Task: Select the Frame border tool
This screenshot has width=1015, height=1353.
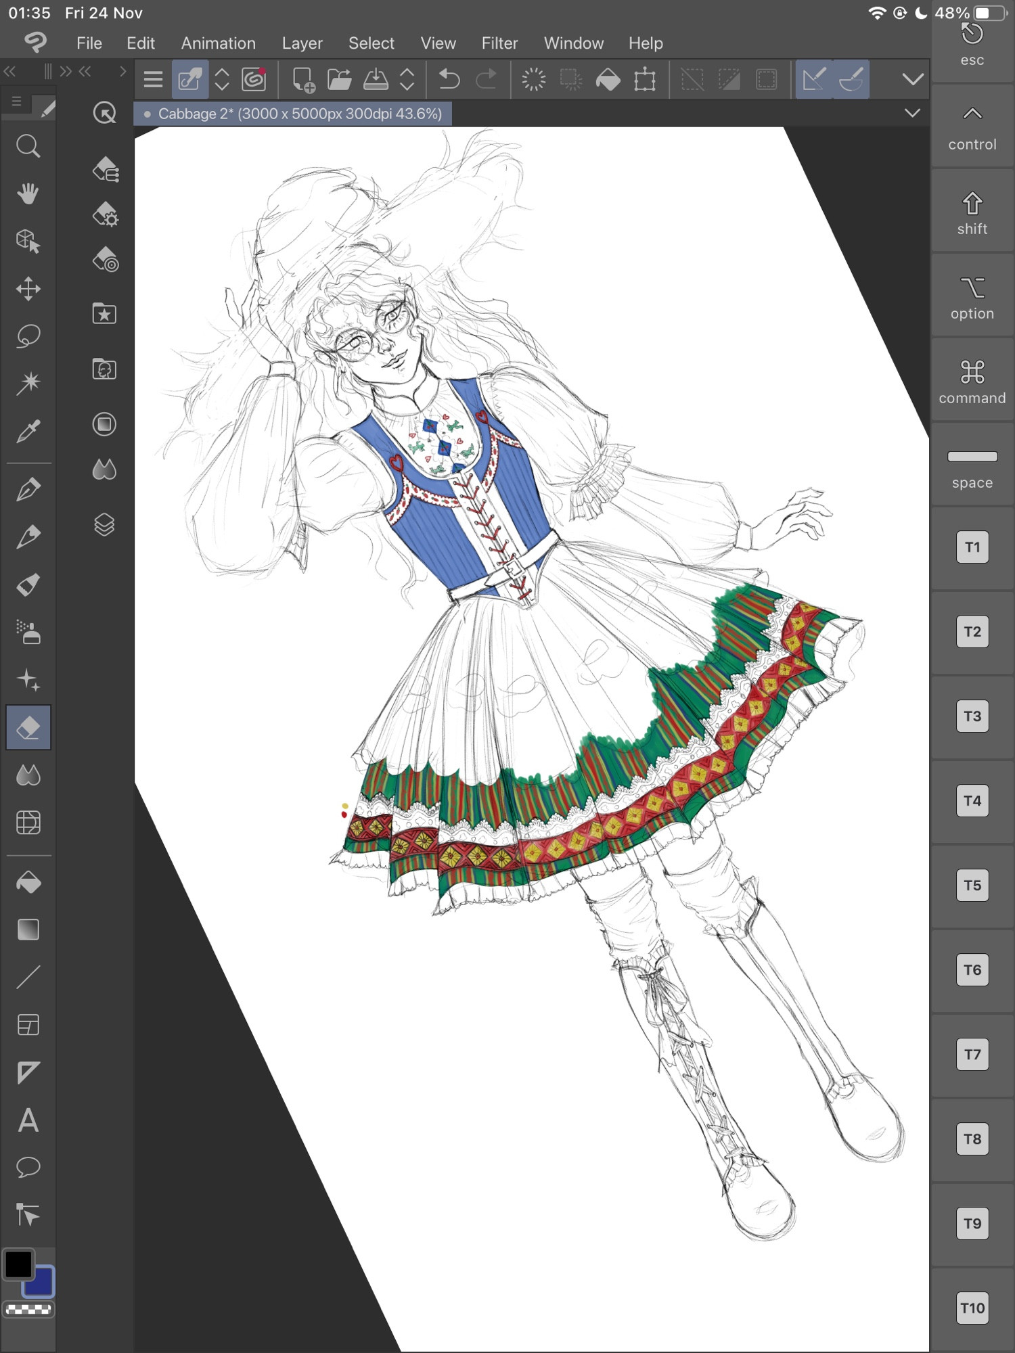Action: 28,1025
